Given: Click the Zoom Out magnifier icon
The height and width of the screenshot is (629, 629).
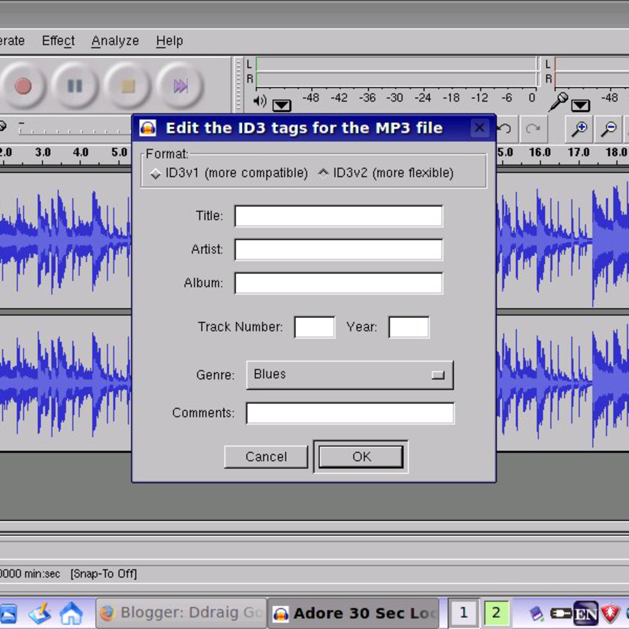Looking at the screenshot, I should [x=609, y=129].
